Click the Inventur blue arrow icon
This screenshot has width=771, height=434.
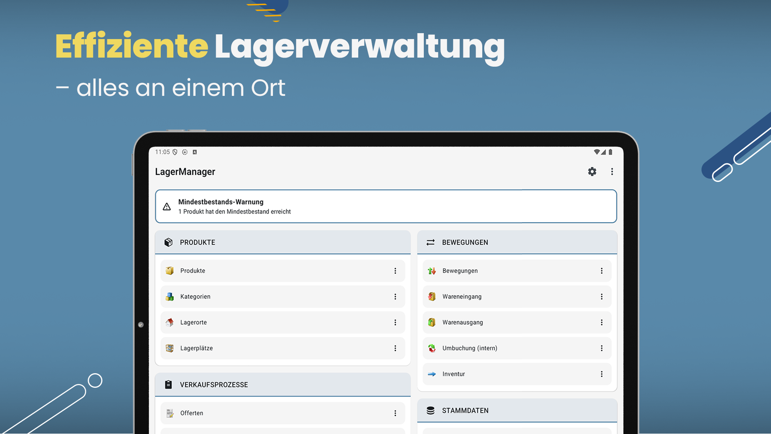tap(432, 374)
